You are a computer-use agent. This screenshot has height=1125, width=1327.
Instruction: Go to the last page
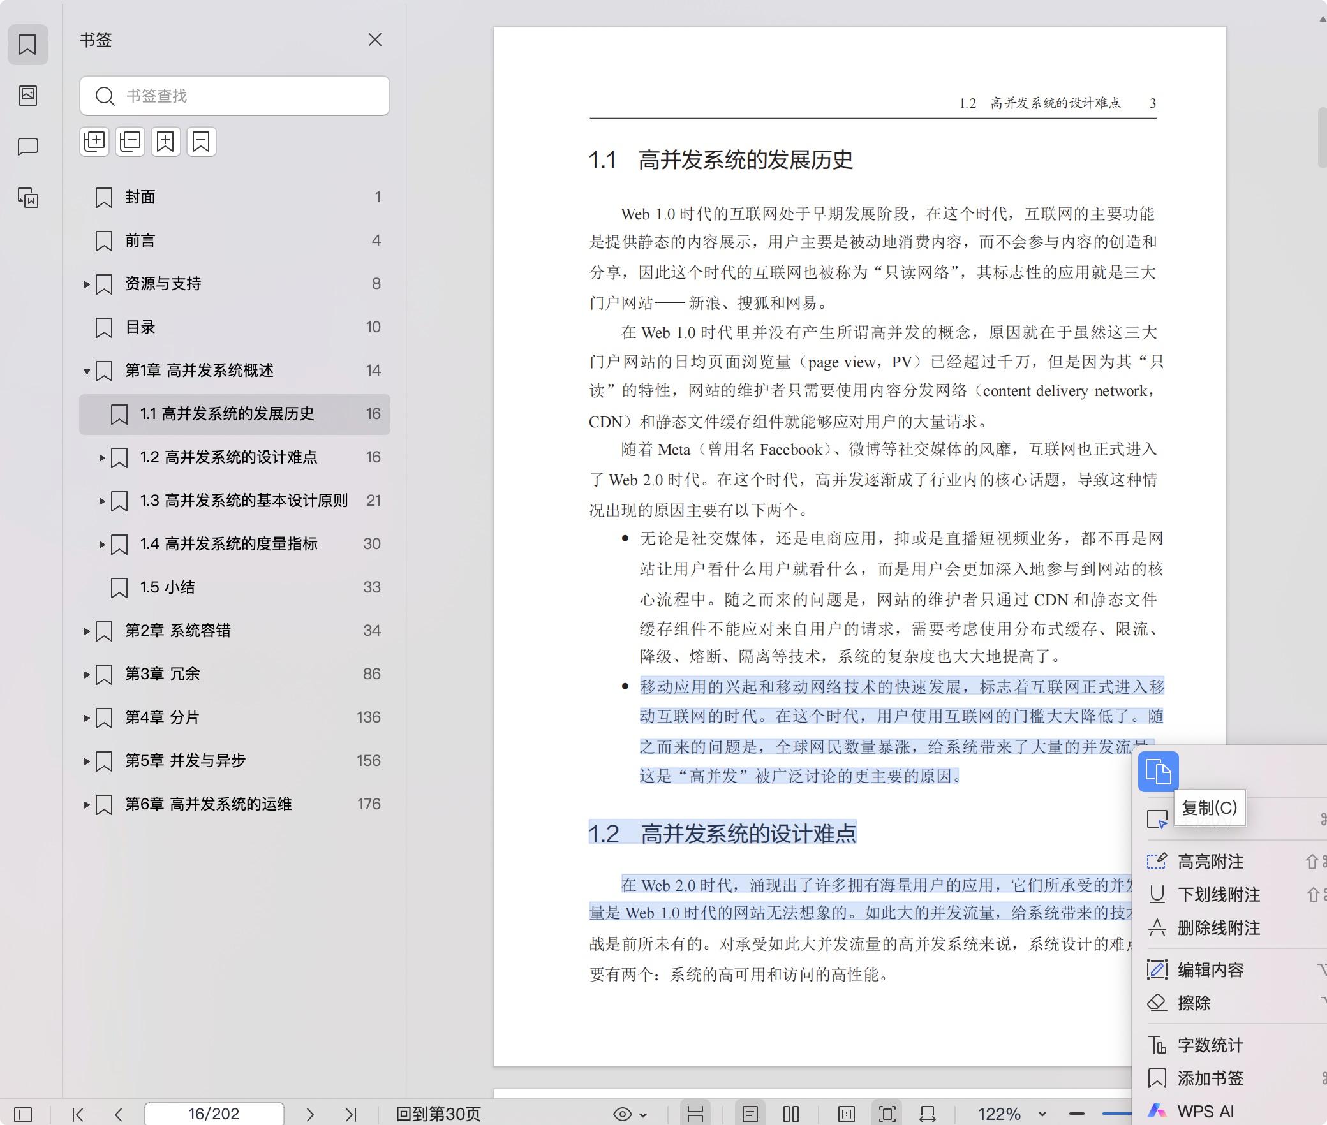(350, 1114)
